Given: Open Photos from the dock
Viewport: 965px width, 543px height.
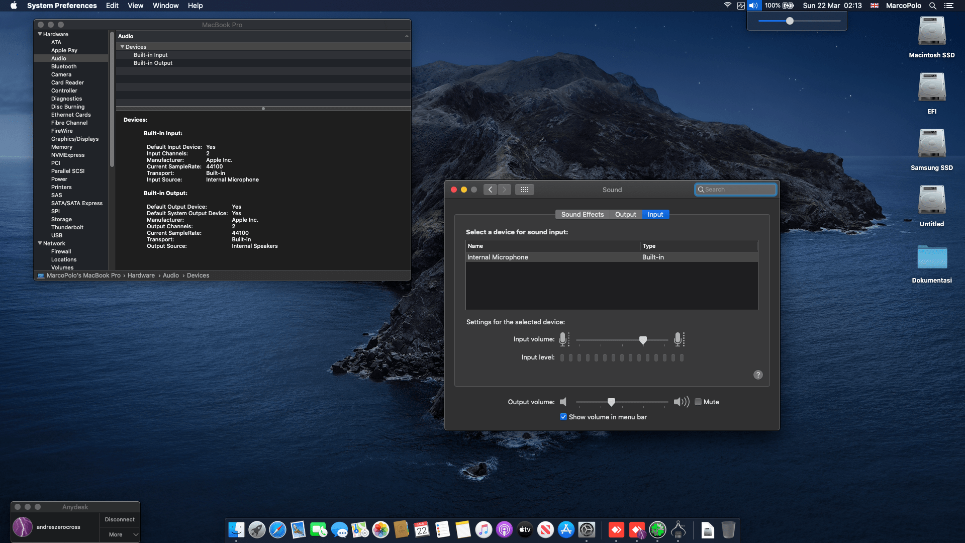Looking at the screenshot, I should coord(380,529).
